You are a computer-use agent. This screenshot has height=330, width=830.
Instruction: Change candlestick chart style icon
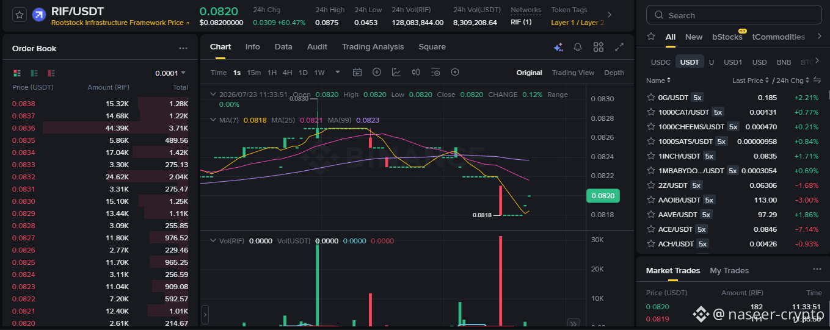(416, 72)
